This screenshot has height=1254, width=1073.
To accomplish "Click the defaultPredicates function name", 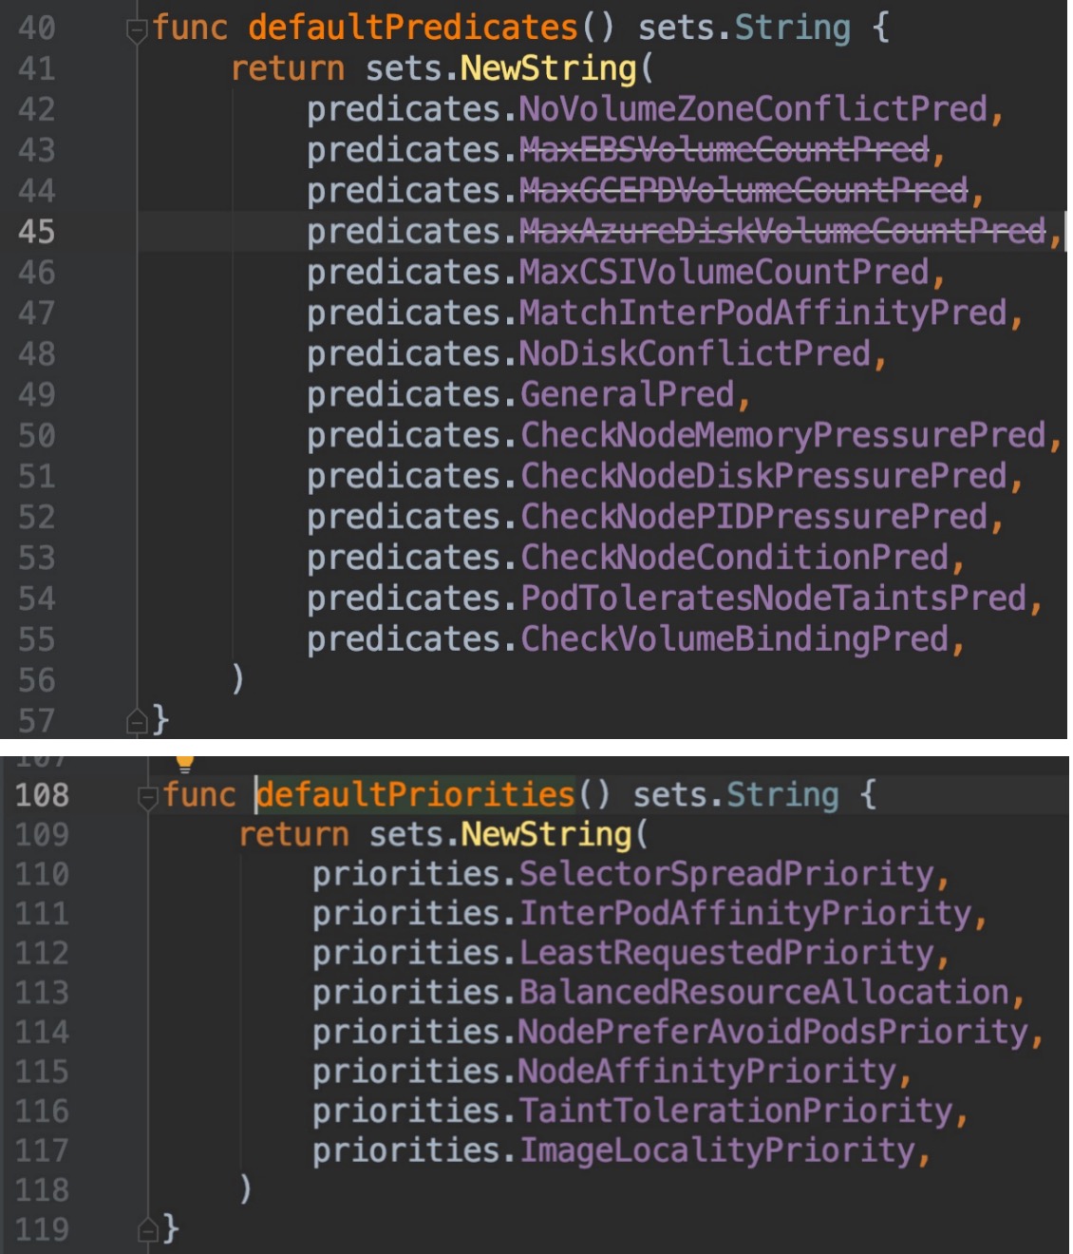I will [413, 28].
